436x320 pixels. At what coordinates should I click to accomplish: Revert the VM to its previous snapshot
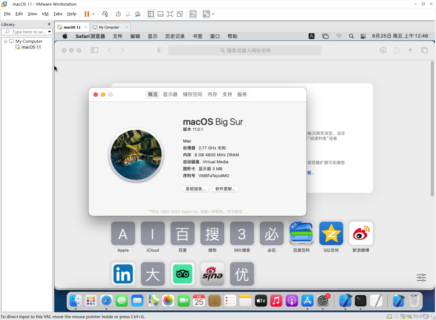pos(128,14)
